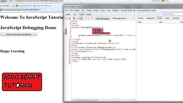Click the browser stop (X) icon
This screenshot has height=103, width=183.
(159, 1)
